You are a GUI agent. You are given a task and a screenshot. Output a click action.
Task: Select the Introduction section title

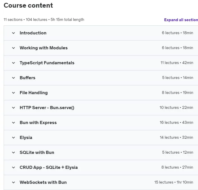[x=33, y=33]
